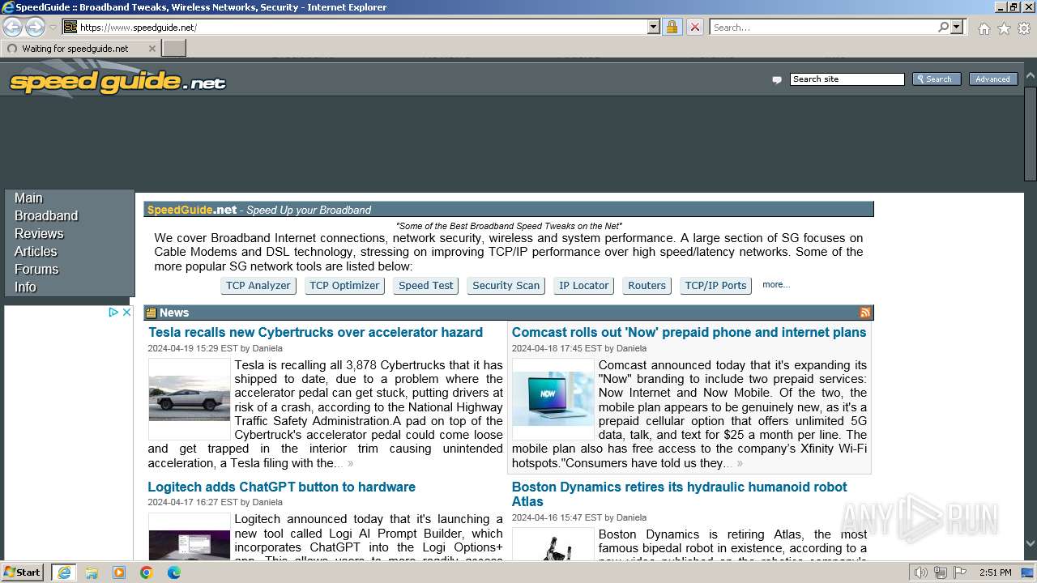This screenshot has width=1037, height=583.
Task: Click the browser address bar URL field
Action: 361,27
